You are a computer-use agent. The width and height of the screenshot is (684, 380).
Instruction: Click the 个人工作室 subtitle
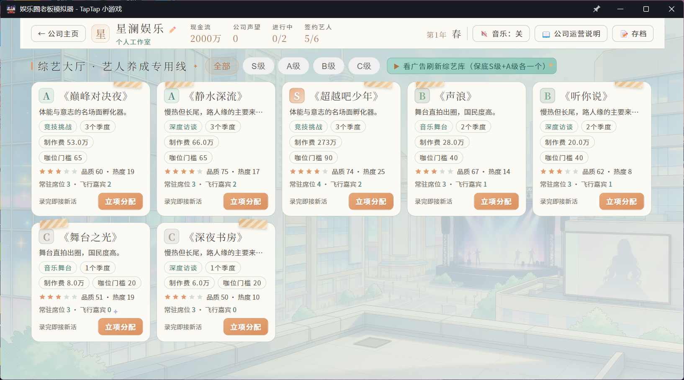[133, 42]
